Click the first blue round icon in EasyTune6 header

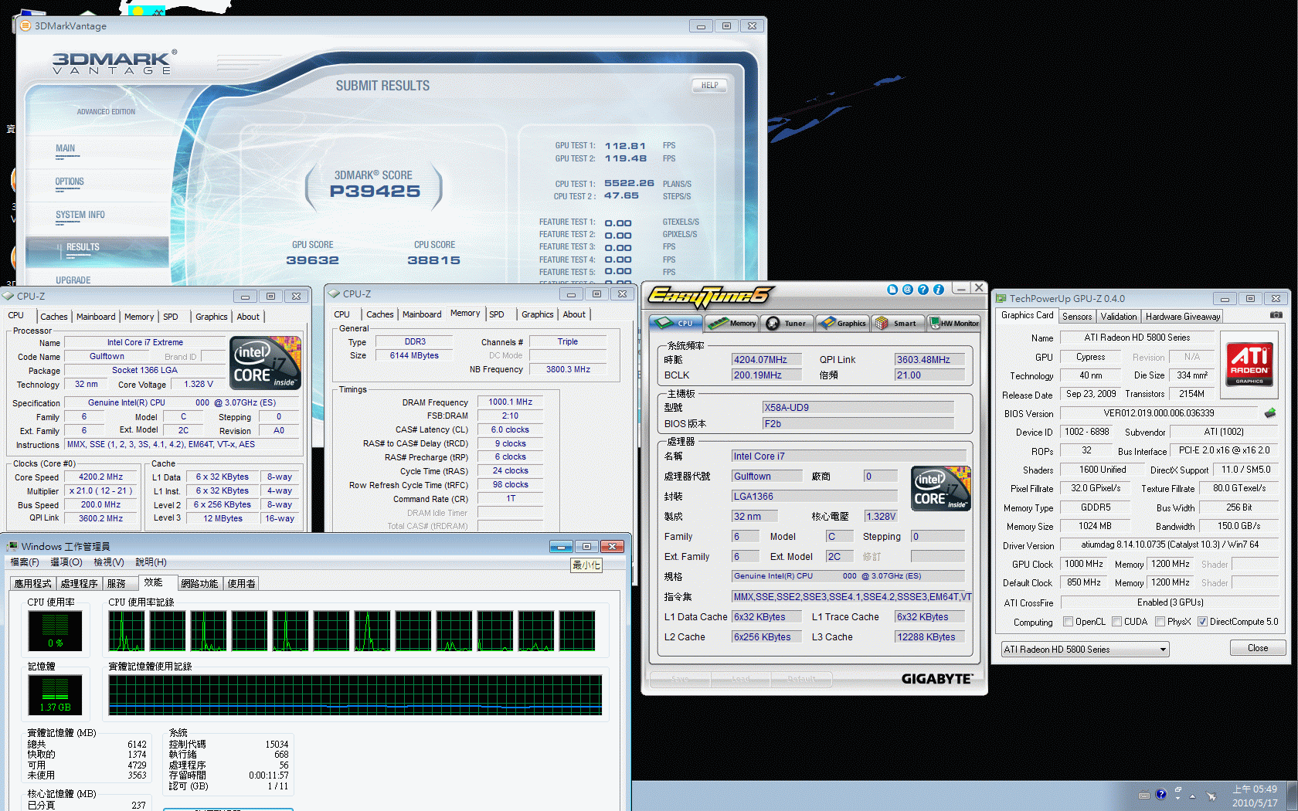coord(892,290)
